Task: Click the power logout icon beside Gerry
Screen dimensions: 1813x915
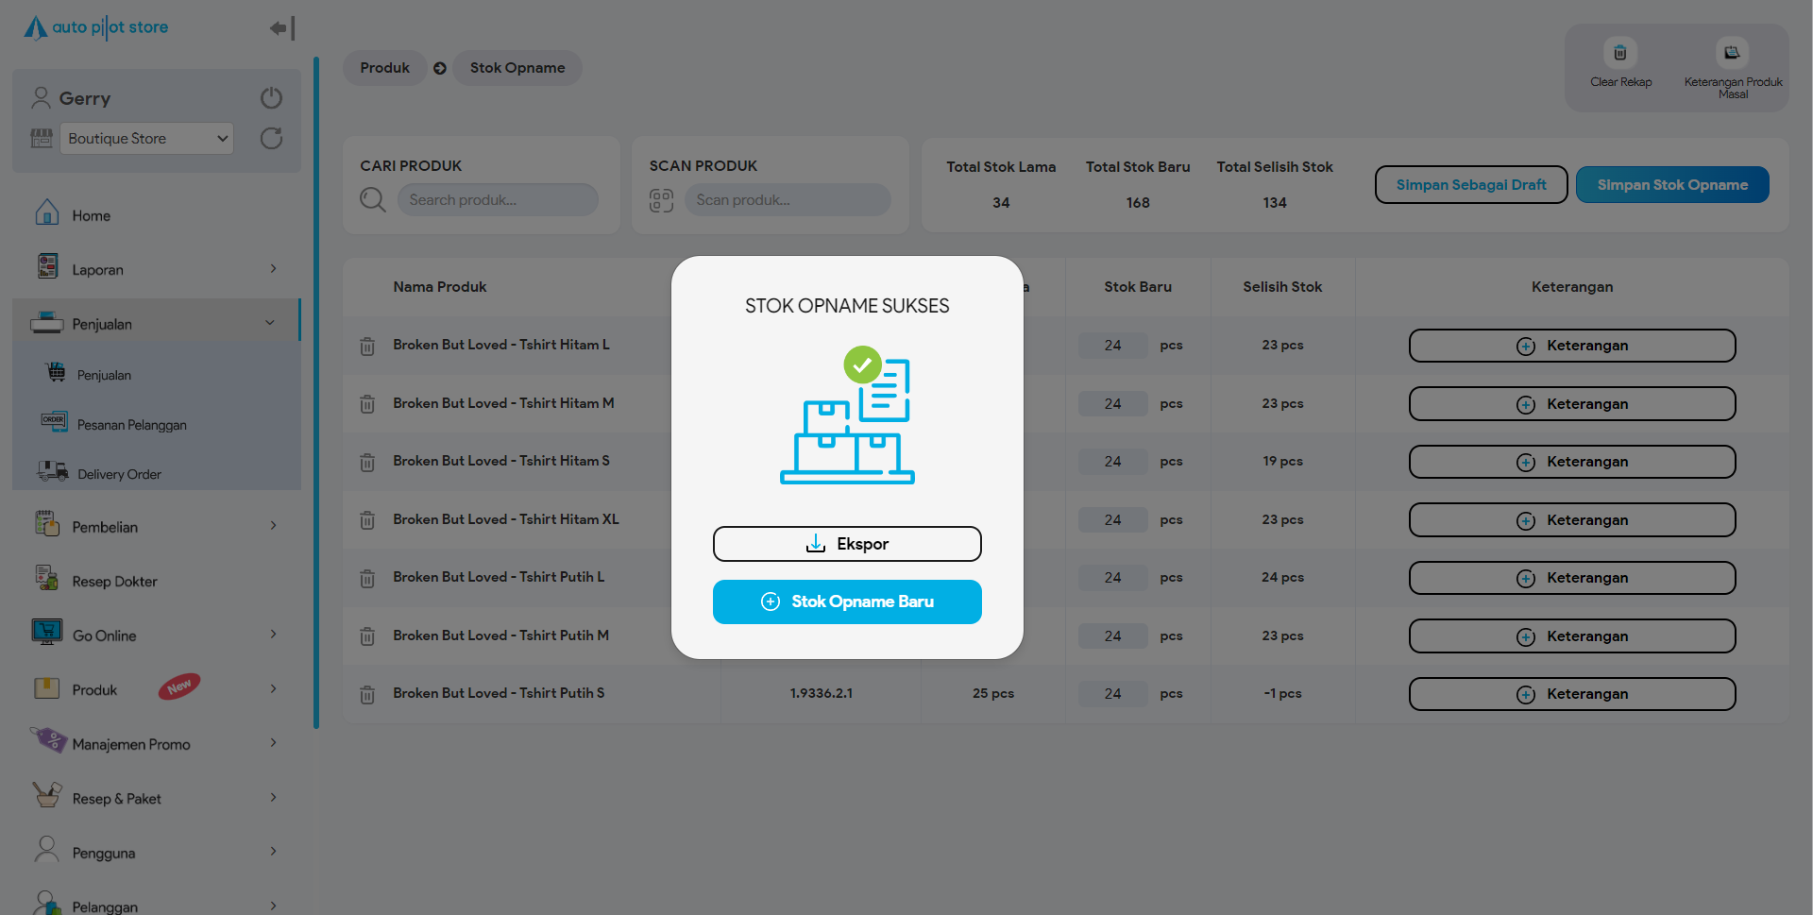Action: coord(271,98)
